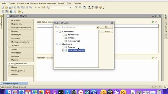
Task: Click the redo arrow icon
Action: tap(39, 7)
